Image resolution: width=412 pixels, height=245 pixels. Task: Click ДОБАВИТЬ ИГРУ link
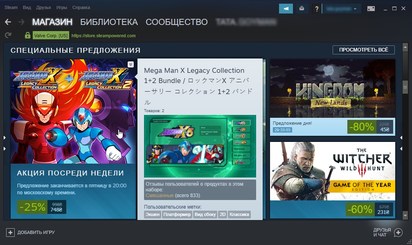(x=36, y=232)
